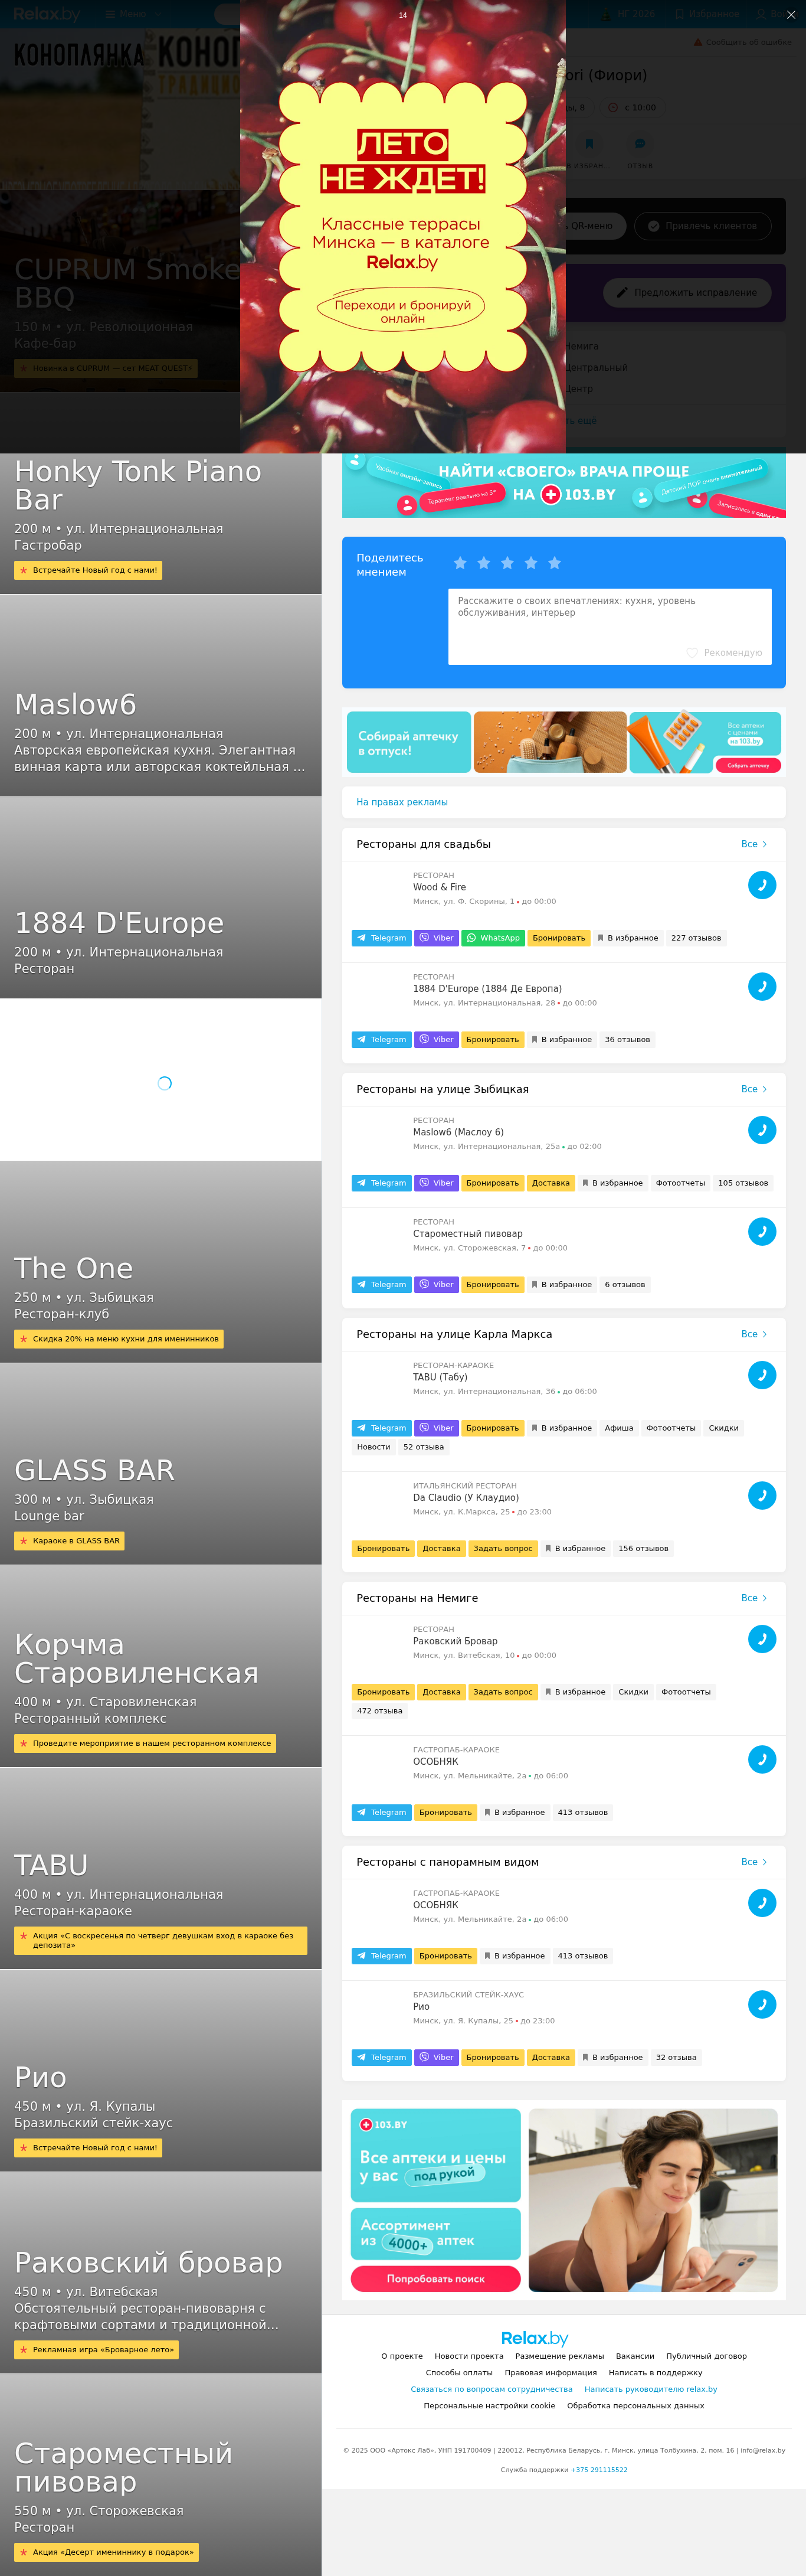806x2576 pixels.
Task: Add Старометсный пивовар to В избранное
Action: click(x=561, y=1284)
